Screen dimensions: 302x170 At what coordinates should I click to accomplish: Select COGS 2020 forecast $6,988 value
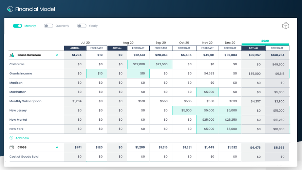pos(277,148)
